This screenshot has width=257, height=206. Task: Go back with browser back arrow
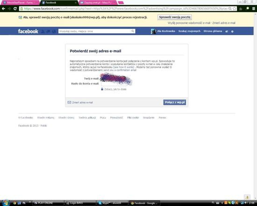[x=3, y=8]
